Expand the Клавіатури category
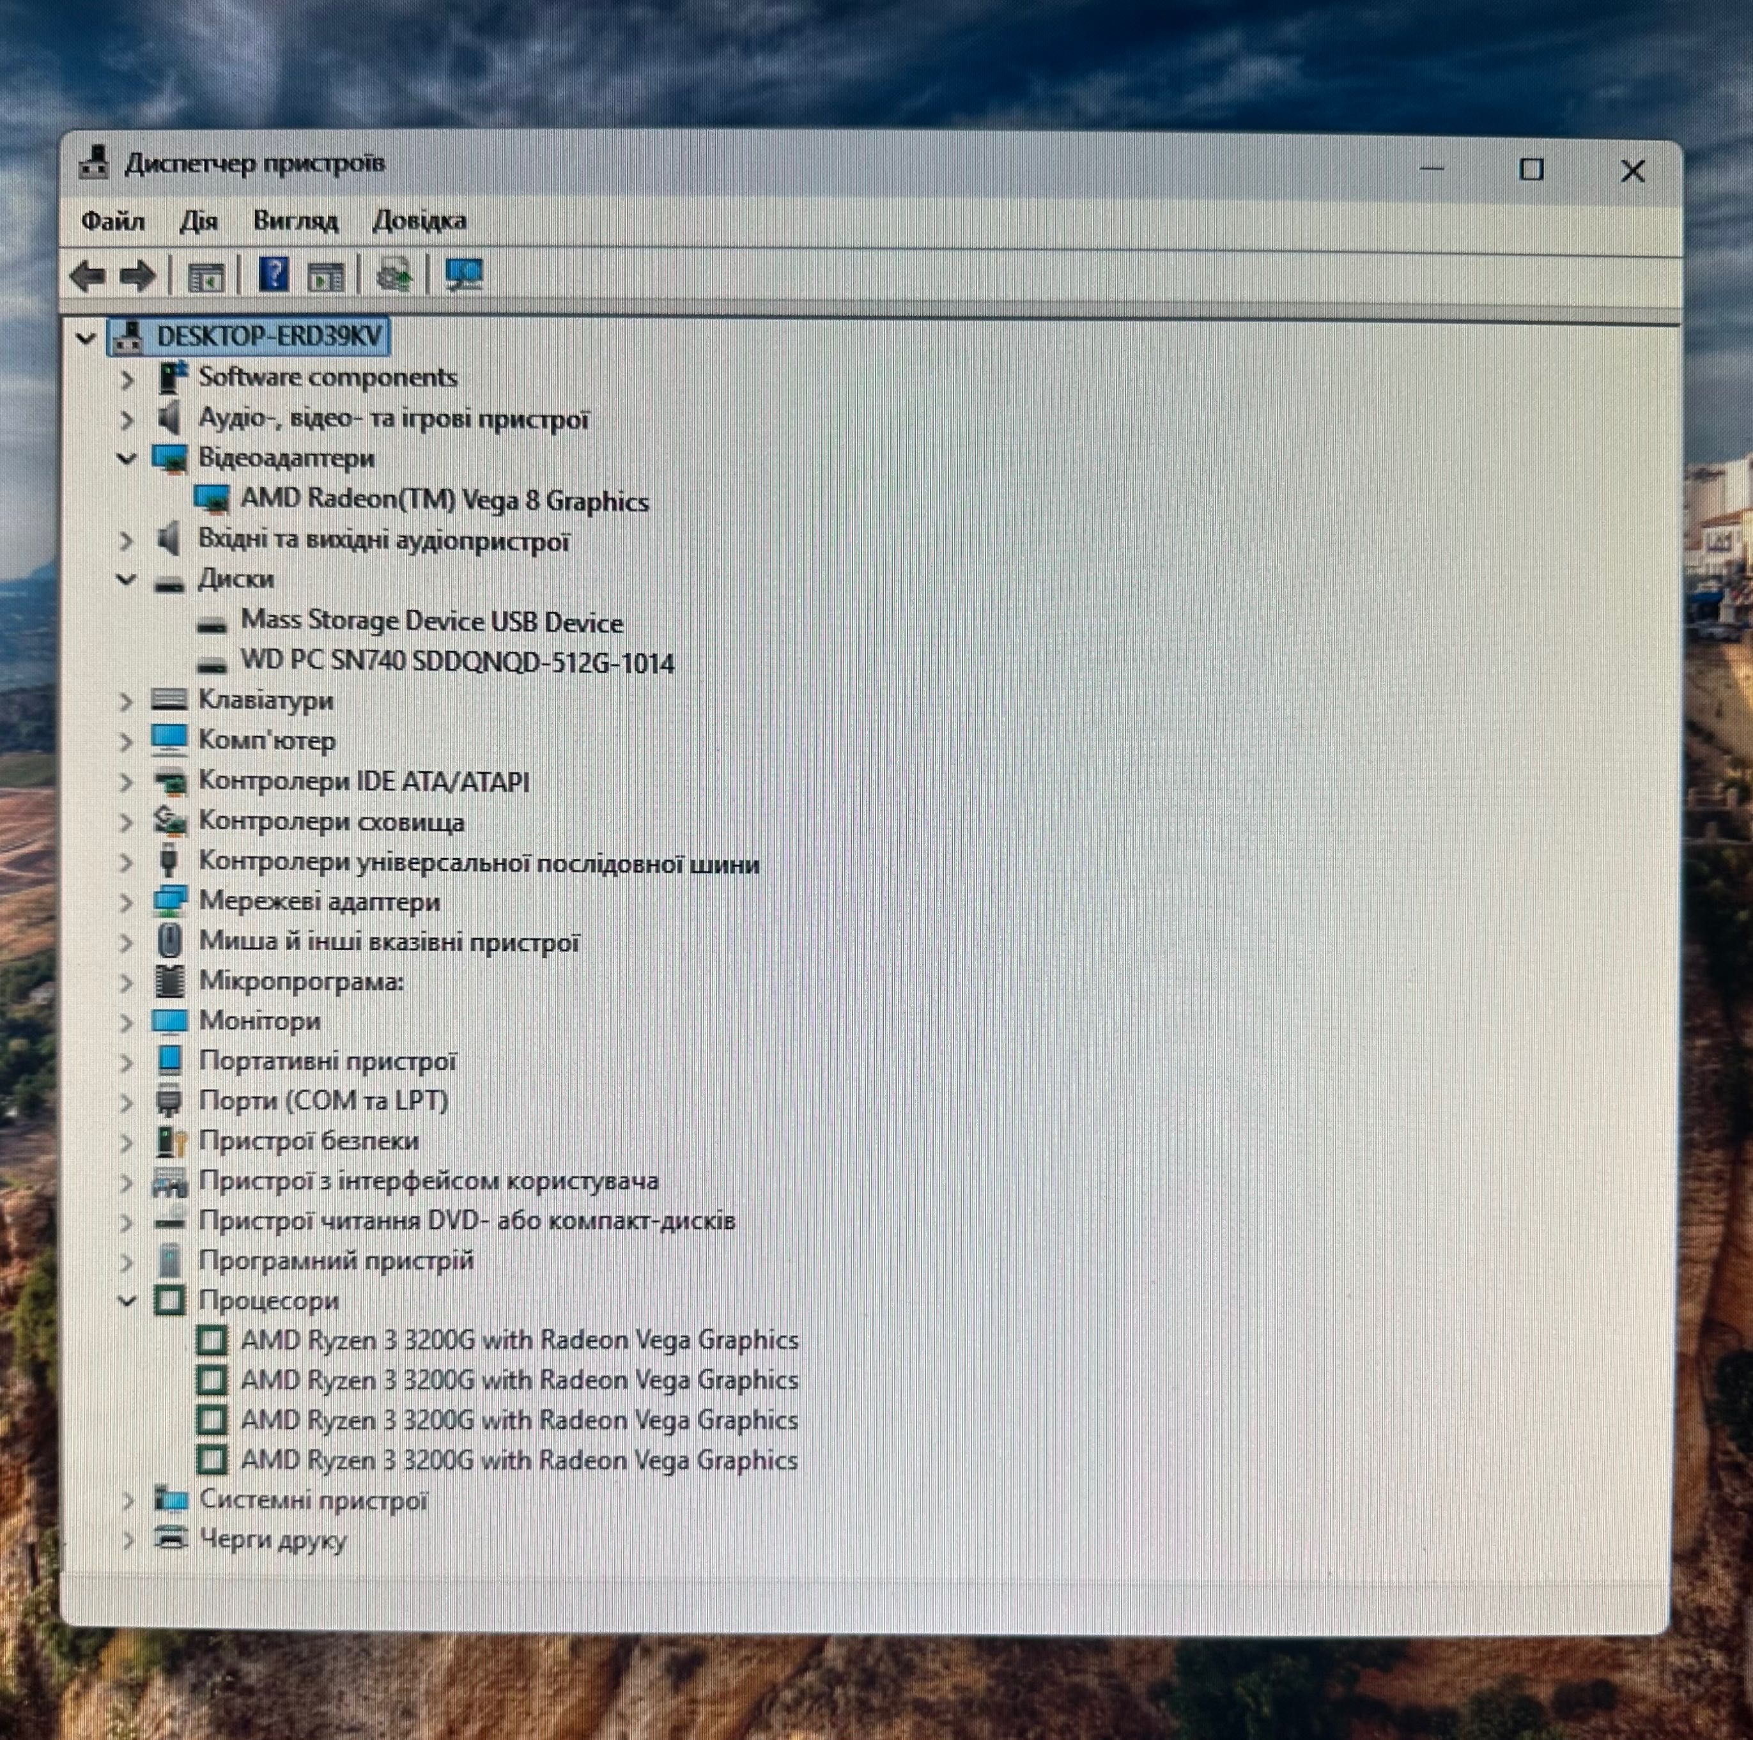The image size is (1753, 1740). pos(127,701)
